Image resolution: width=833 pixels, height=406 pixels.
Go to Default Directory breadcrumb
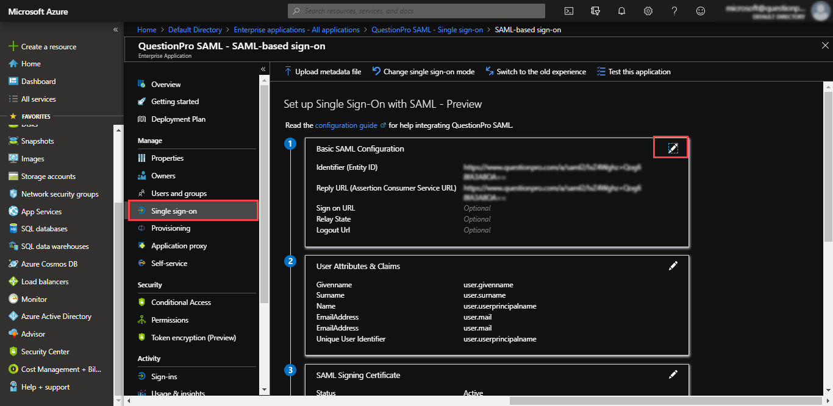point(195,30)
